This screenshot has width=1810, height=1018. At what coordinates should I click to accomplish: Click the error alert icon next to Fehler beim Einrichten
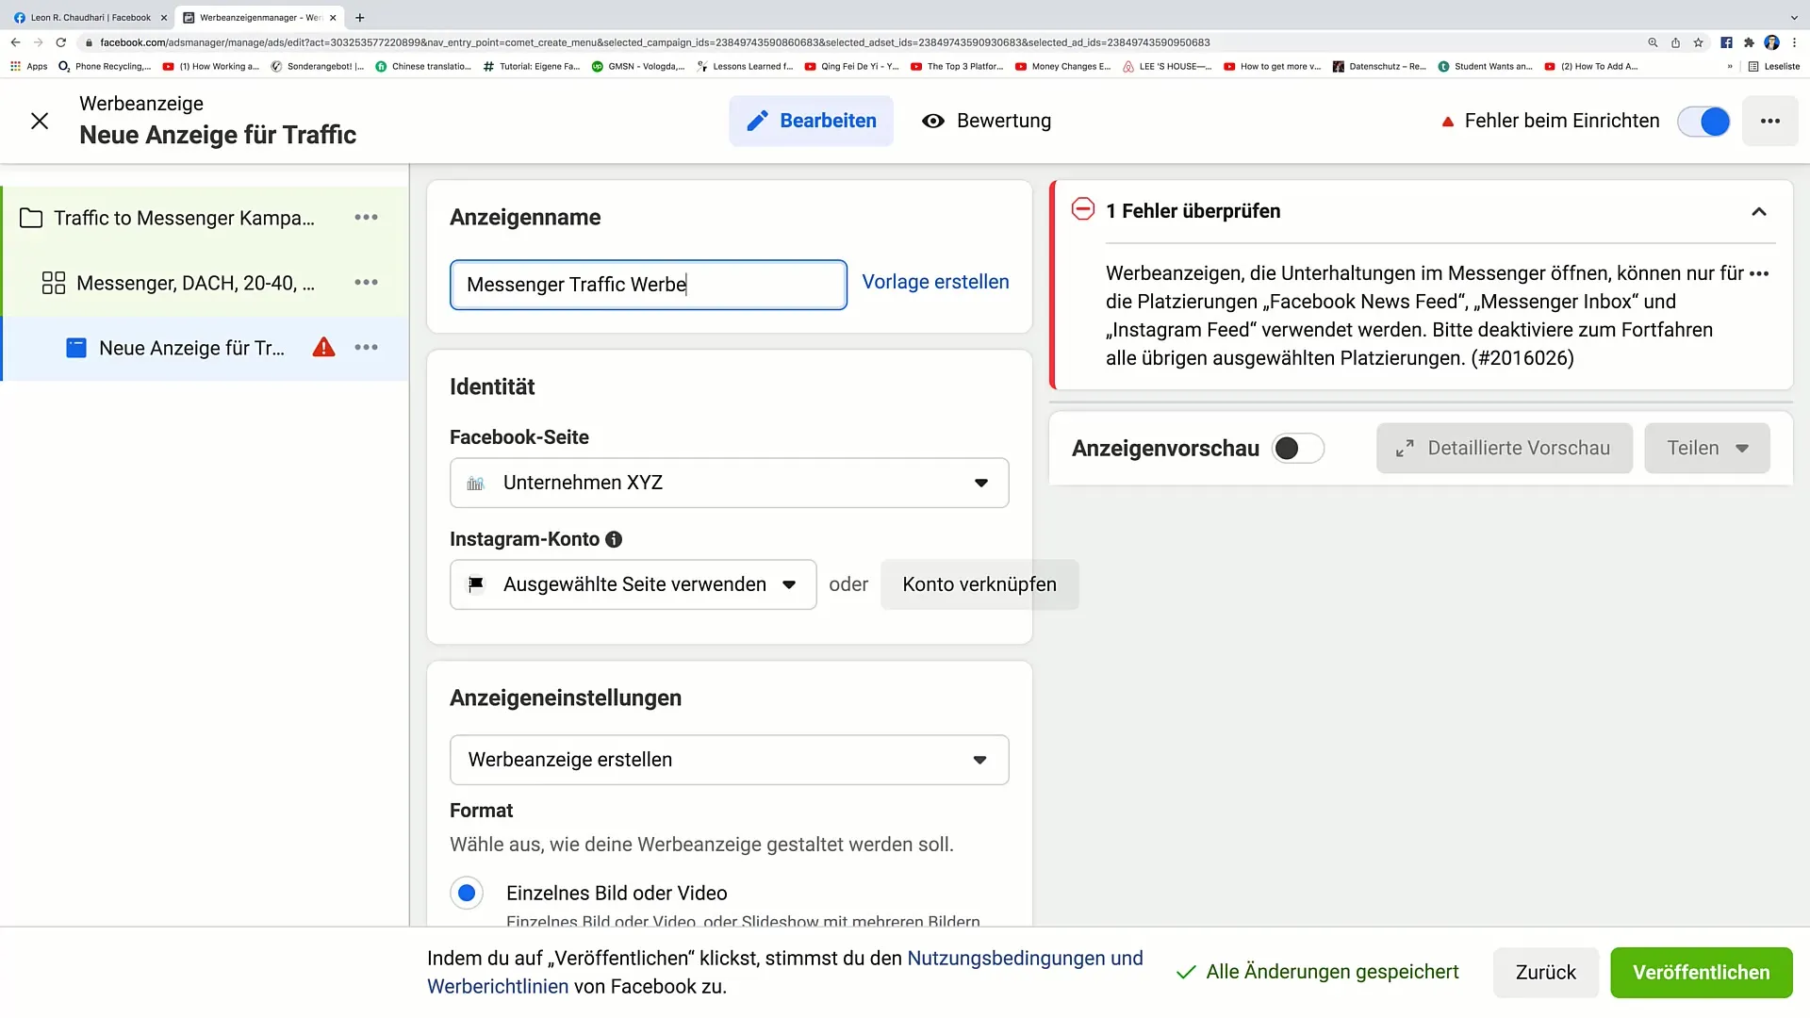coord(1448,121)
